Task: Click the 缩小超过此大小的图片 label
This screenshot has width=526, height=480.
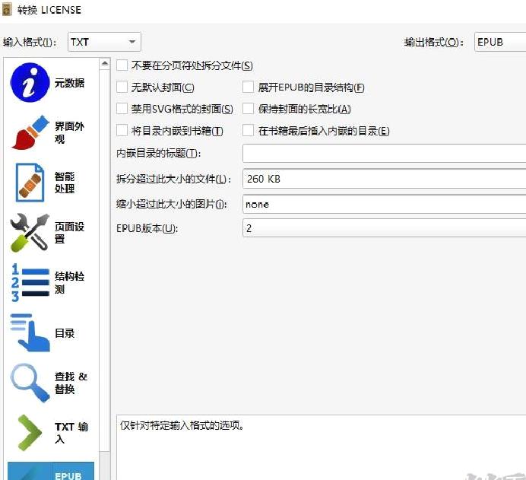Action: [172, 204]
